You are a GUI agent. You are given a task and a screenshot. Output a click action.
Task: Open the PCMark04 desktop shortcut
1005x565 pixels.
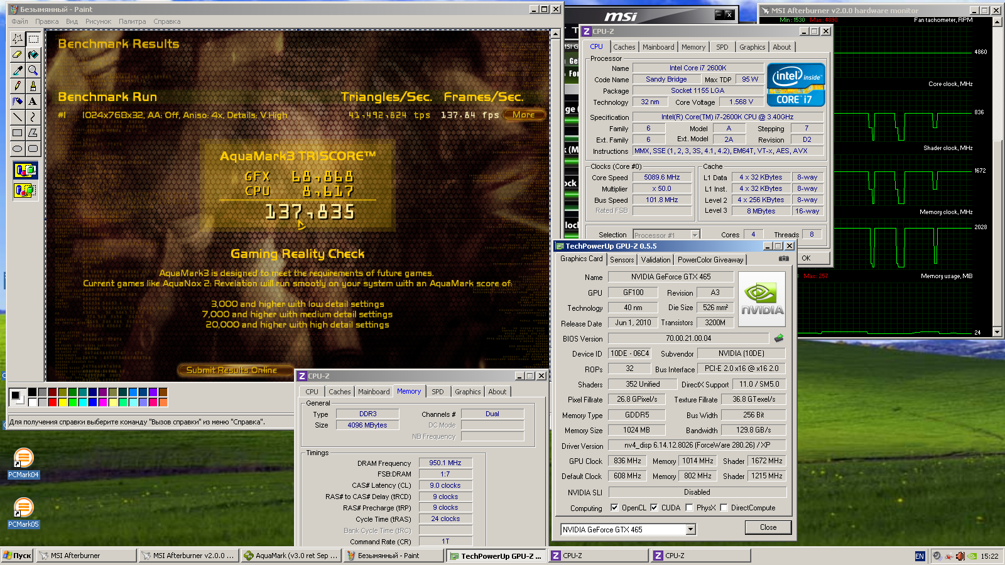coord(23,464)
